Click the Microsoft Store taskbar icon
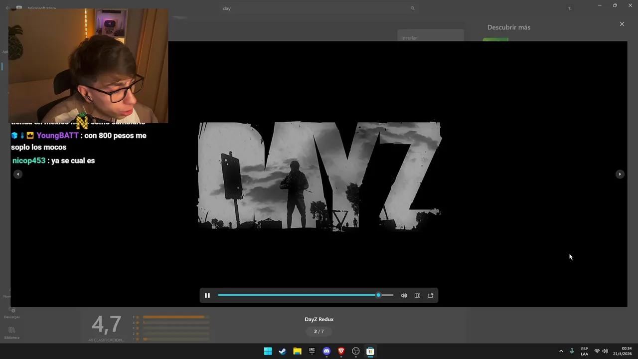 click(370, 351)
